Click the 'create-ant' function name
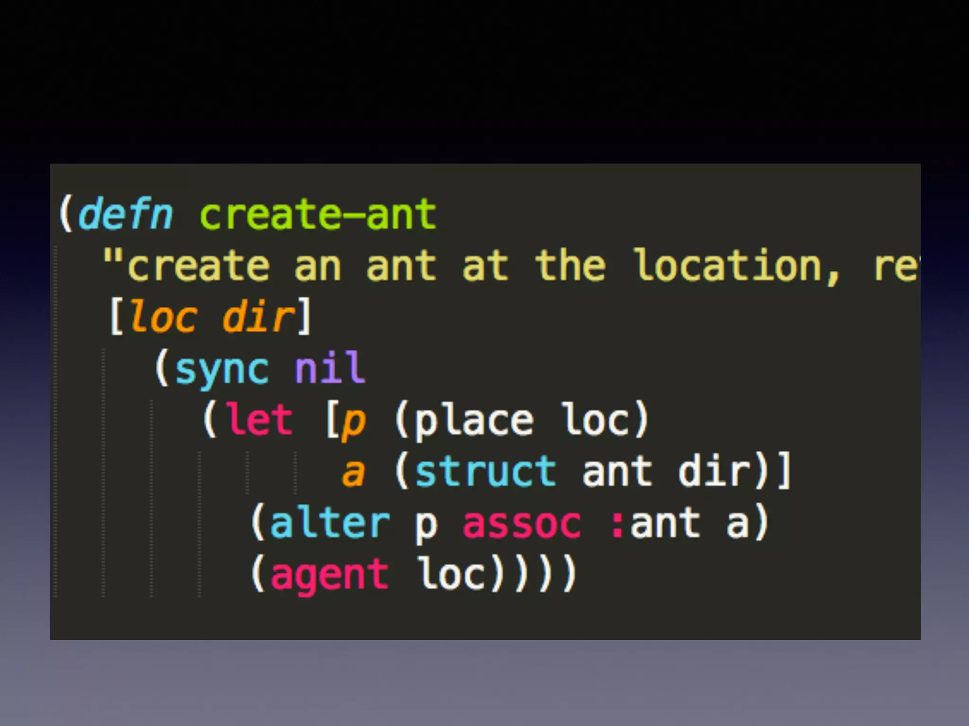The image size is (969, 726). [317, 215]
